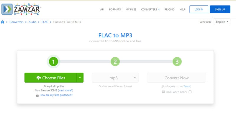The height and width of the screenshot is (115, 236).
Task: Click the padlock icon near file protection
Action: coord(37,95)
